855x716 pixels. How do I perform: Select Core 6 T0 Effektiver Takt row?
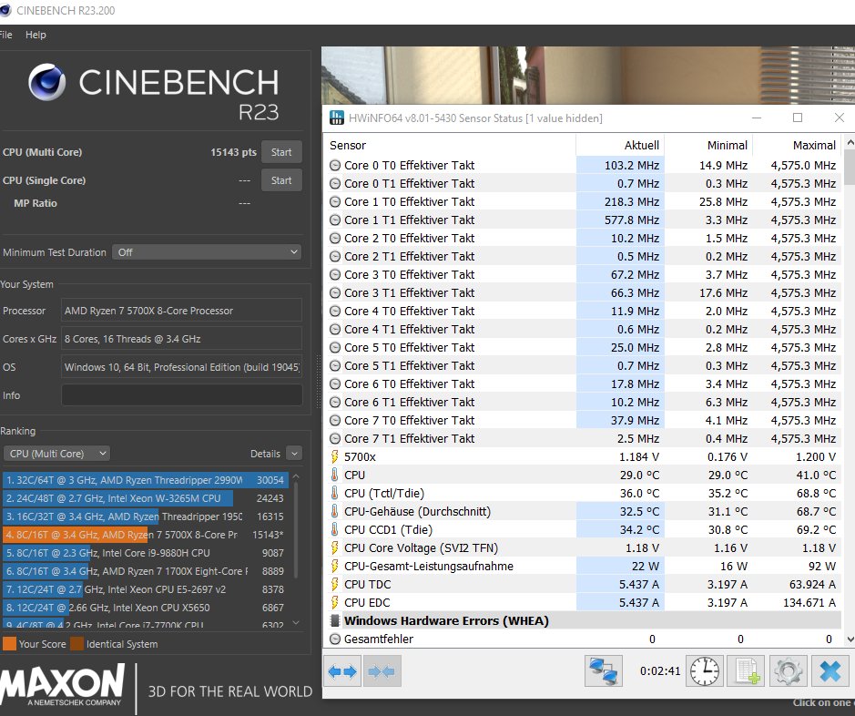click(x=584, y=384)
